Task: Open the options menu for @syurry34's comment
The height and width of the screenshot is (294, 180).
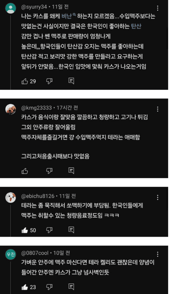Action: coord(158,8)
